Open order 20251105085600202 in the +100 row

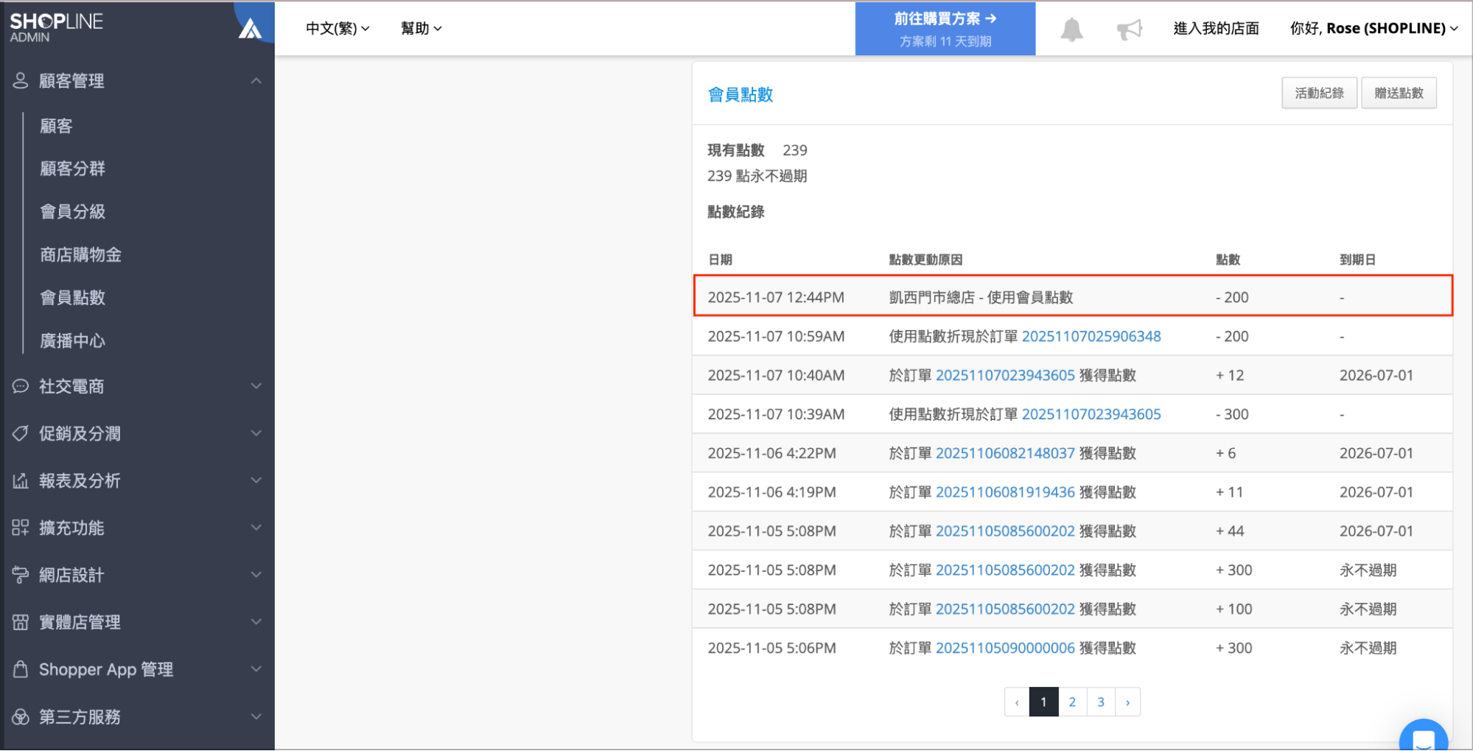pos(1005,609)
